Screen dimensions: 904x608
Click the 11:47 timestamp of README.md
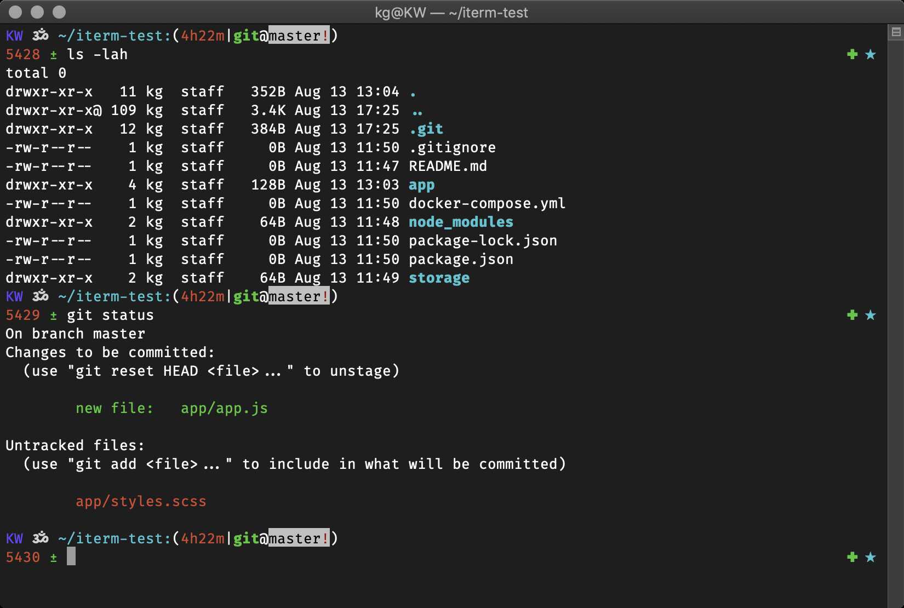click(378, 166)
